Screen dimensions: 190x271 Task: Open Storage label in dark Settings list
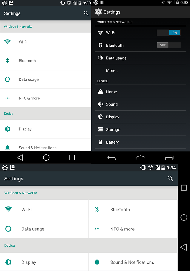pos(113,130)
